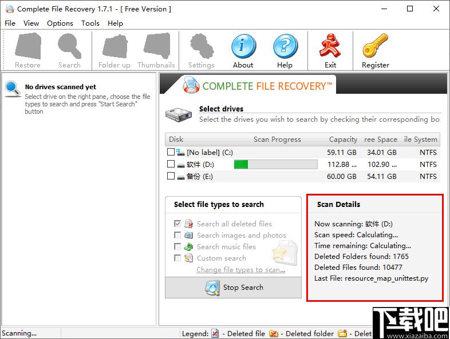Check the 备份 (E:) drive checkbox
This screenshot has height=339, width=450.
171,176
